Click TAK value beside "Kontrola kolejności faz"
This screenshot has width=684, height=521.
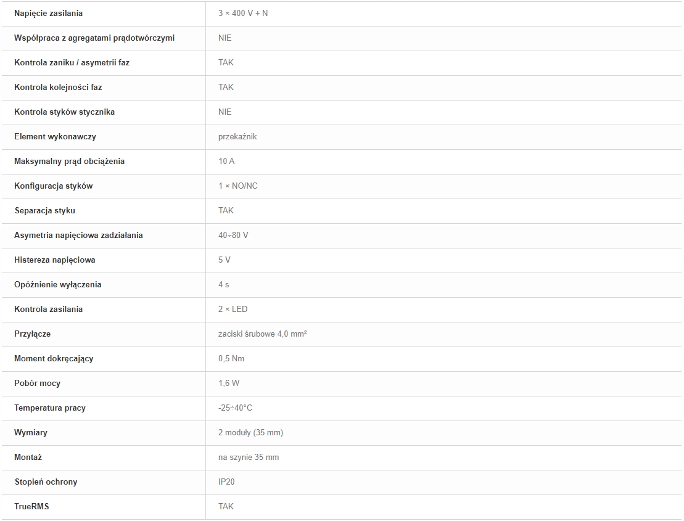point(226,87)
